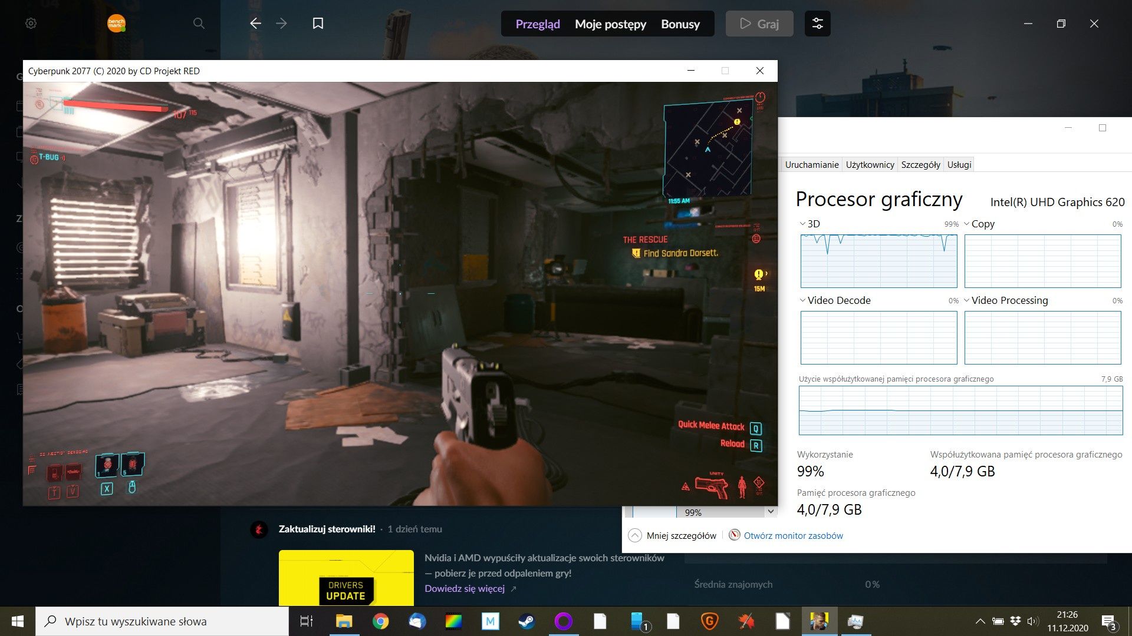Image resolution: width=1132 pixels, height=636 pixels.
Task: Go back with the left arrow
Action: coord(255,24)
